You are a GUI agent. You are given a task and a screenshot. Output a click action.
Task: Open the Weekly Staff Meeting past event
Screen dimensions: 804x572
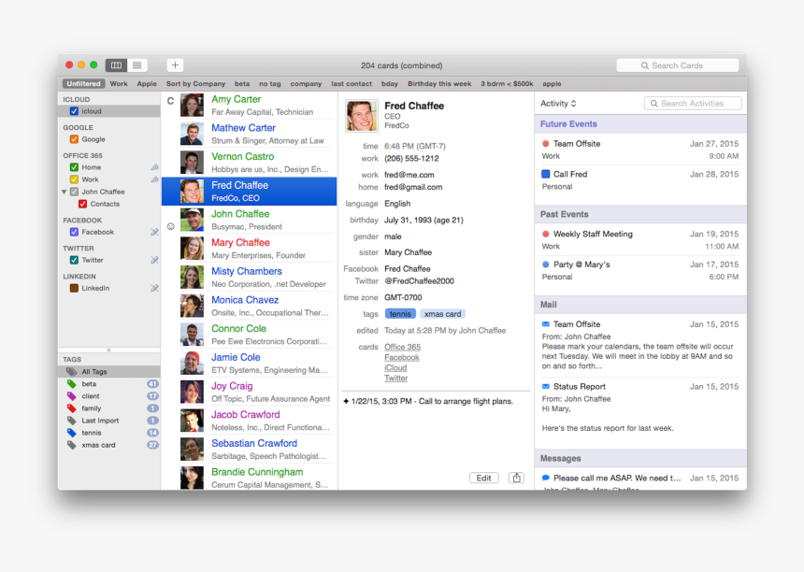coord(639,240)
